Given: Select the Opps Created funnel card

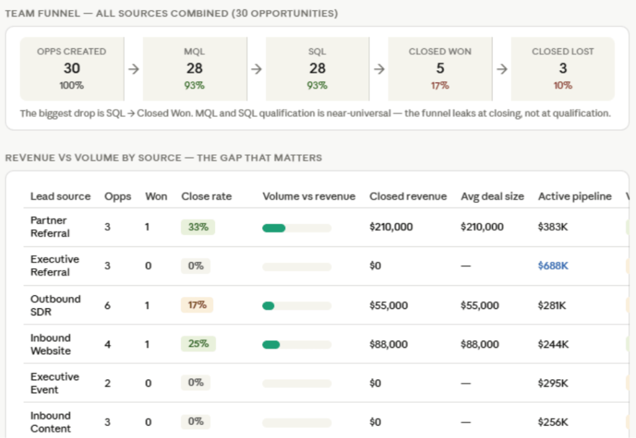Looking at the screenshot, I should [72, 69].
